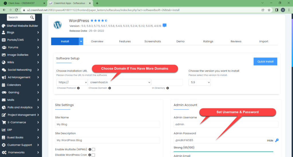This screenshot has height=157, width=293.
Task: Bookmark this page with star icon
Action: tap(269, 10)
